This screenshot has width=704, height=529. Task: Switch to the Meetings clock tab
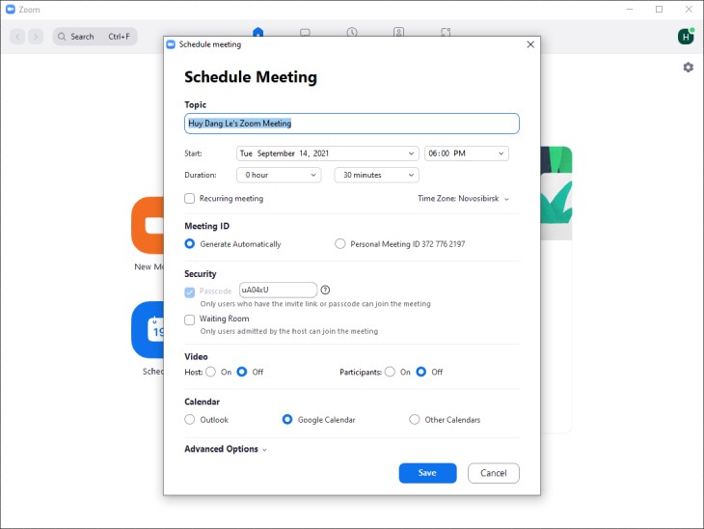pos(352,32)
